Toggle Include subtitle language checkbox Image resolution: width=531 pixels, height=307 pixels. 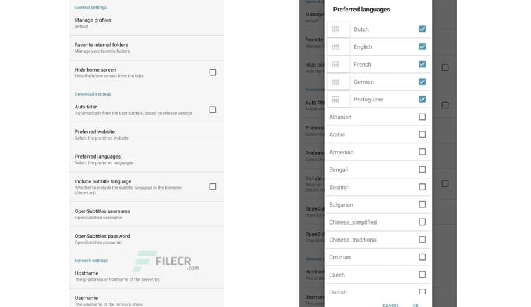click(213, 186)
